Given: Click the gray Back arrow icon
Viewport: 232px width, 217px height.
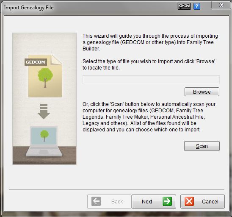Looking at the screenshot, I should pos(96,201).
